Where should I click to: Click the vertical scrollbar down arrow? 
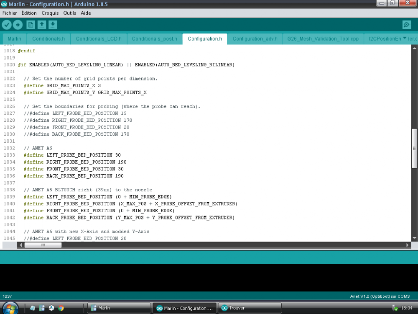414,238
